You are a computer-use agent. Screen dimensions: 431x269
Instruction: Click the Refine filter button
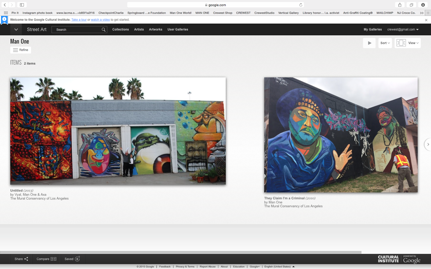coord(21,50)
